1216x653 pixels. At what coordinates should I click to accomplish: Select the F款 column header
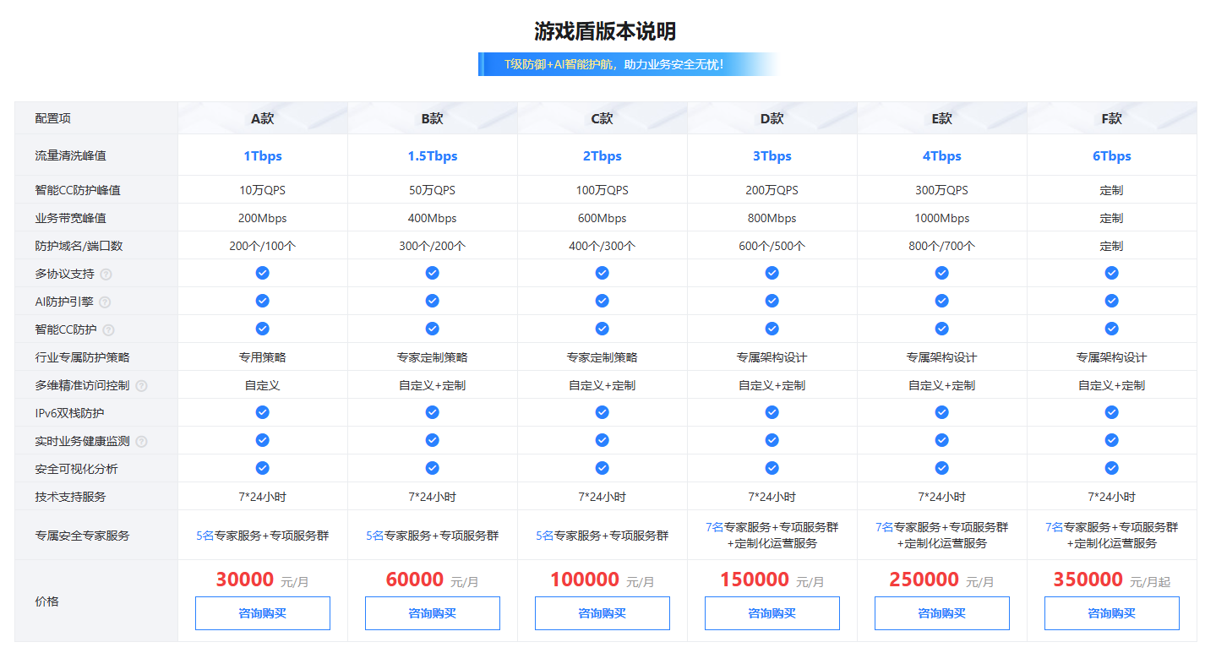[x=1112, y=118]
